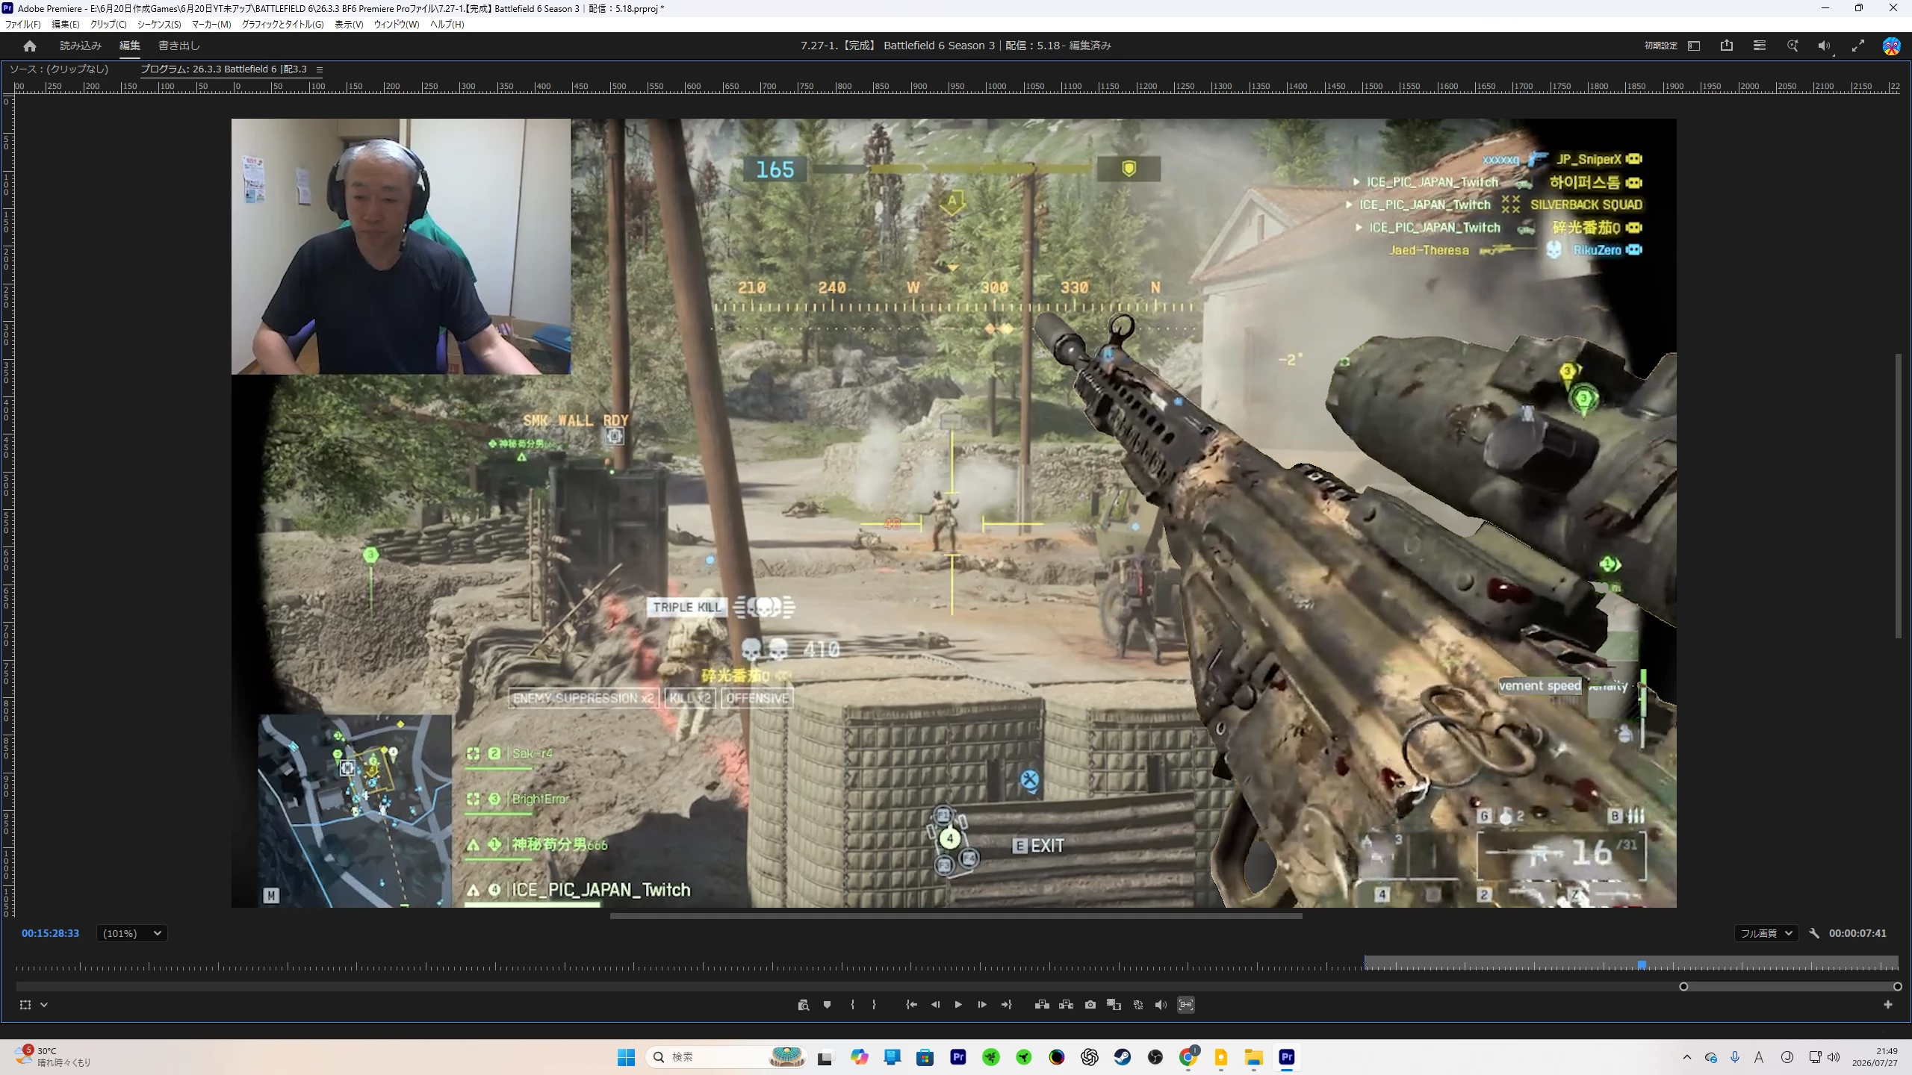The width and height of the screenshot is (1912, 1075).
Task: Expand the arrow beside the dashed-square icon
Action: [x=44, y=1005]
